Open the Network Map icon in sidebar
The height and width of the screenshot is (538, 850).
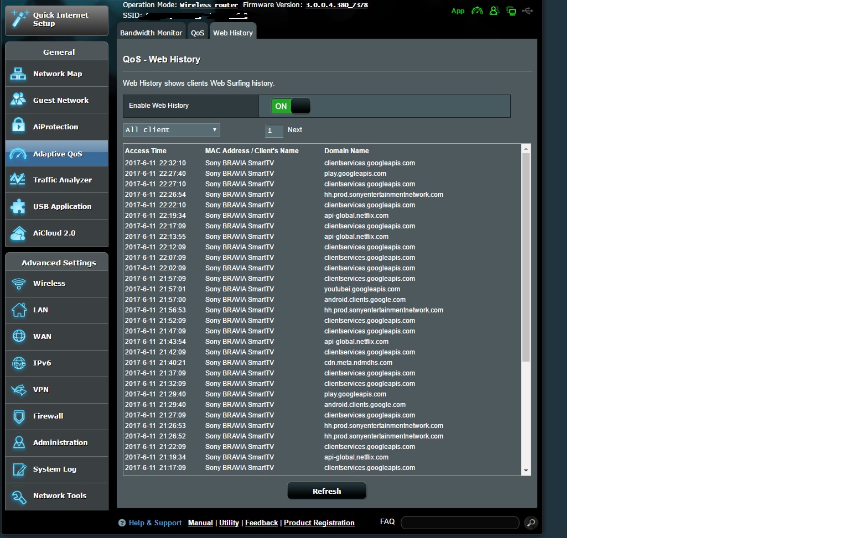(18, 74)
